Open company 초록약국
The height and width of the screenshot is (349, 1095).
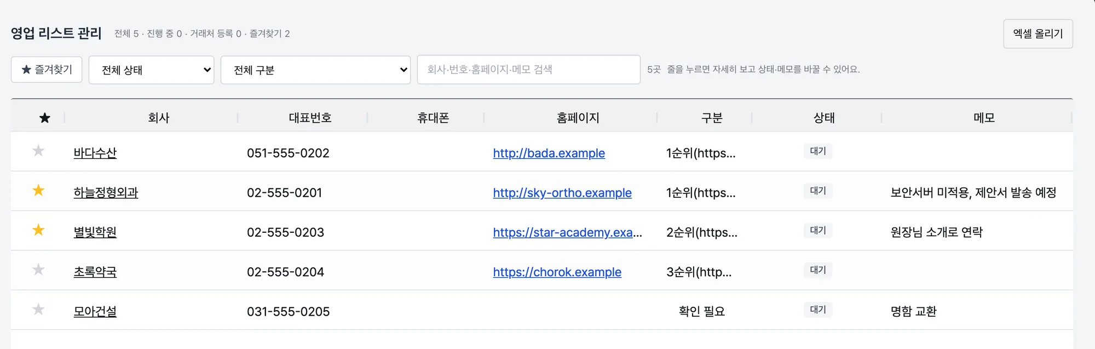pyautogui.click(x=95, y=272)
